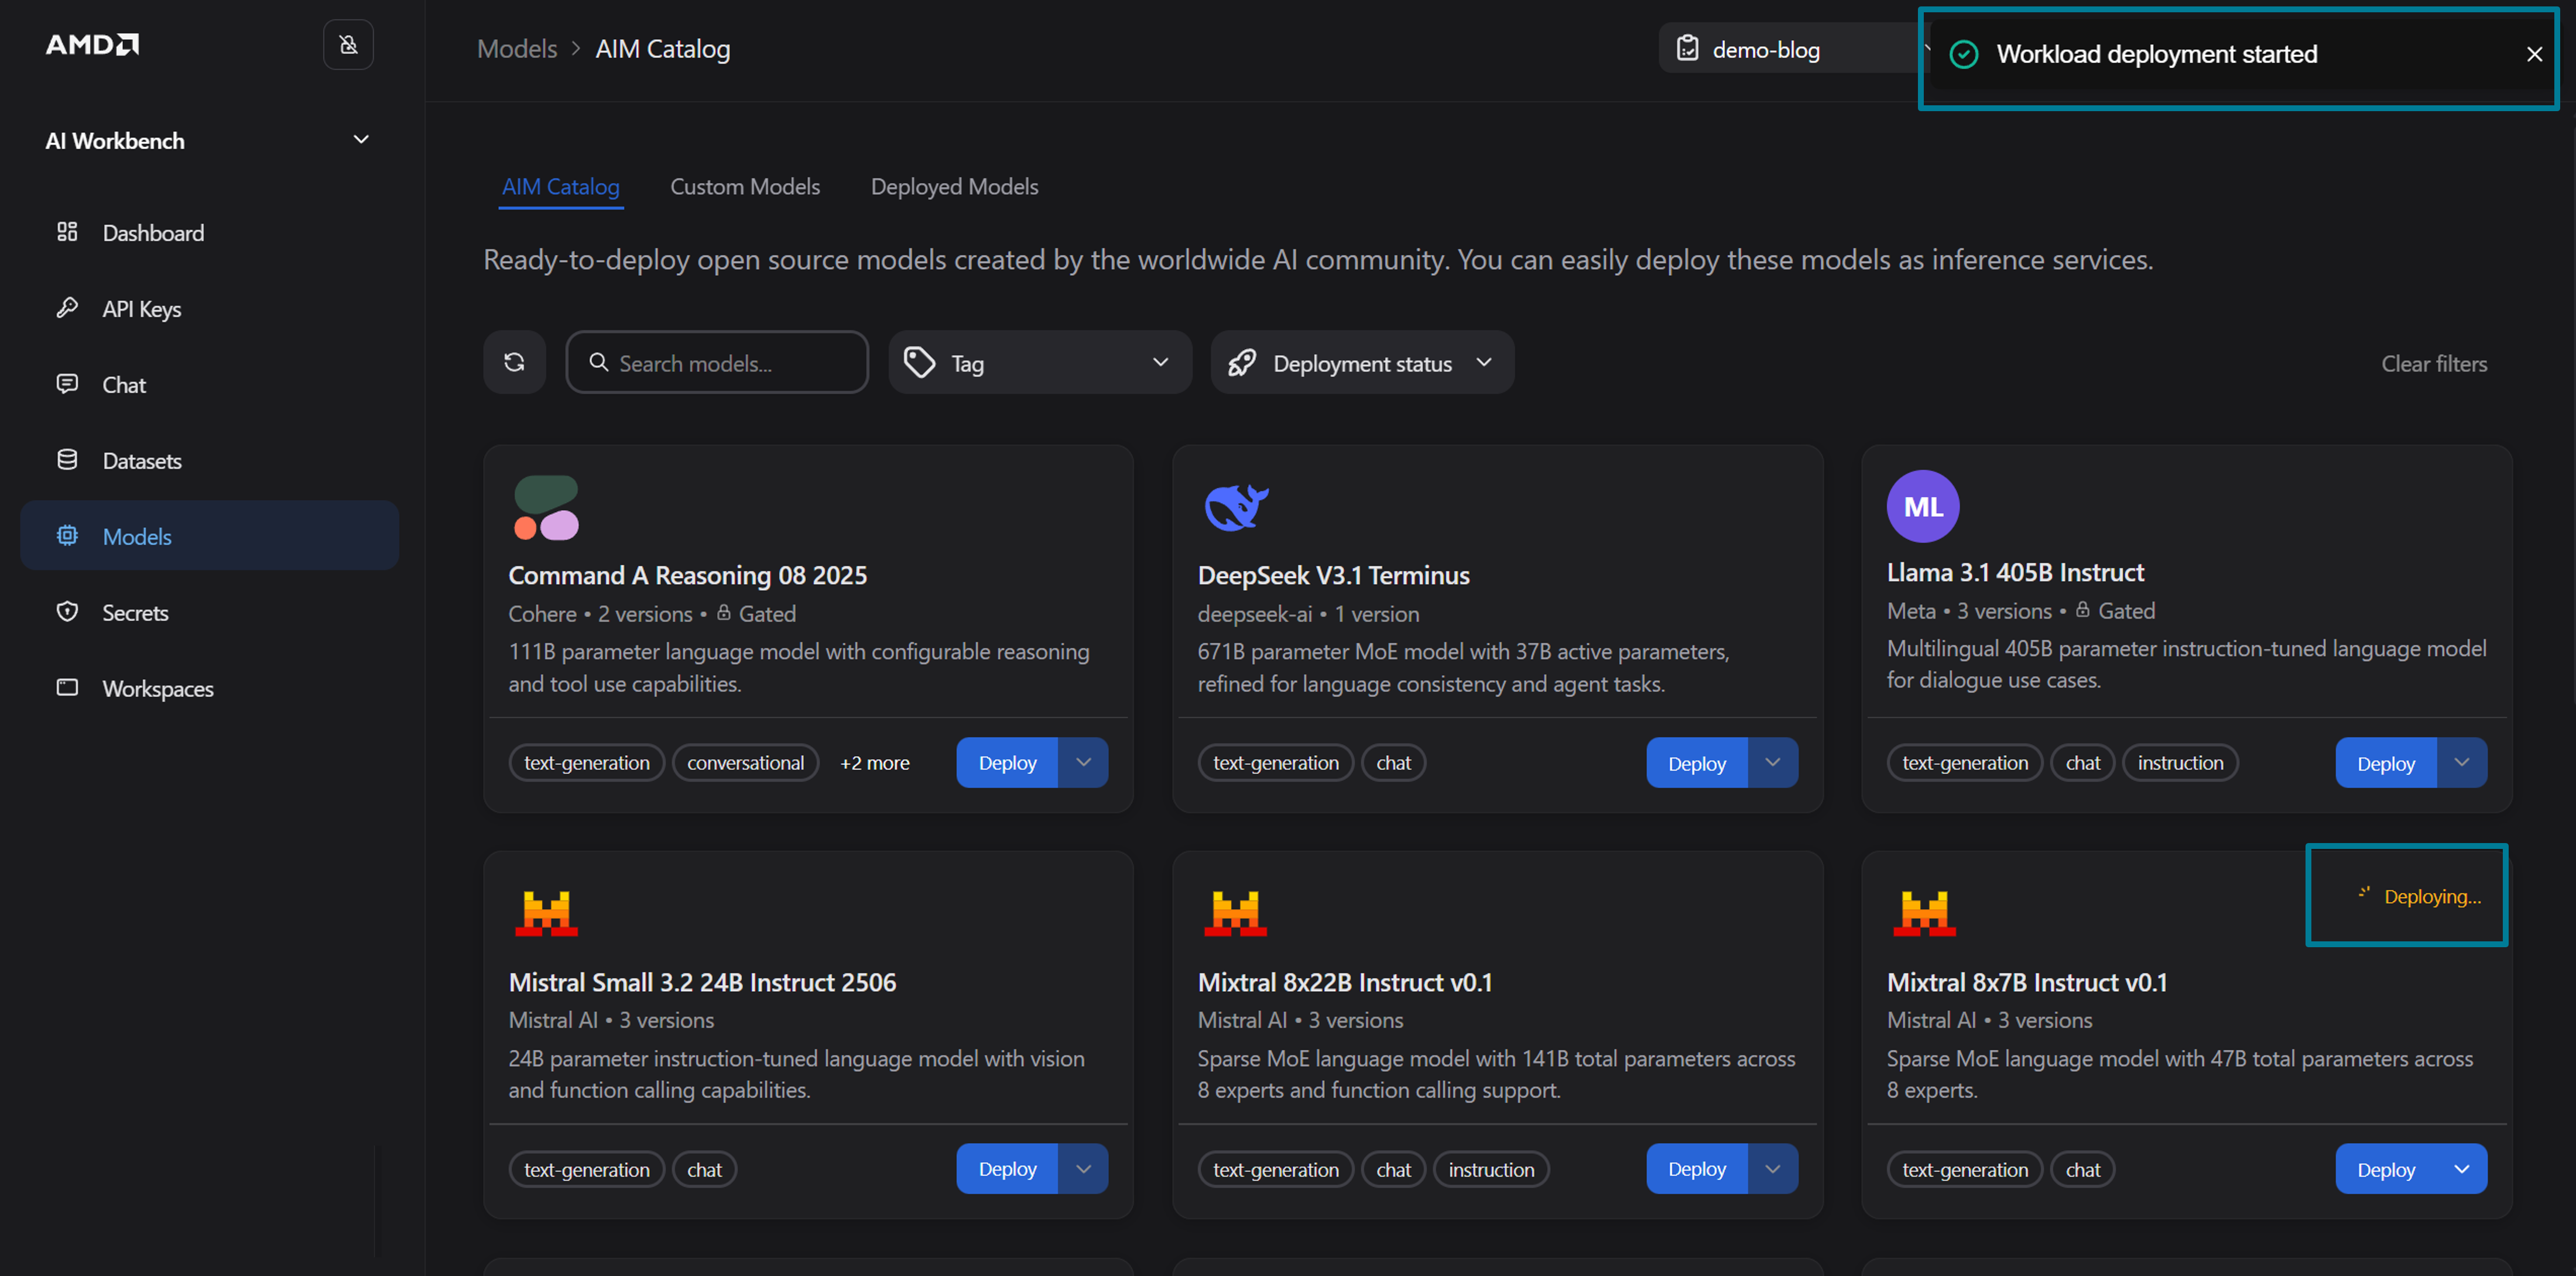Expand the Tag filter dropdown
Image resolution: width=2576 pixels, height=1276 pixels.
(1039, 363)
